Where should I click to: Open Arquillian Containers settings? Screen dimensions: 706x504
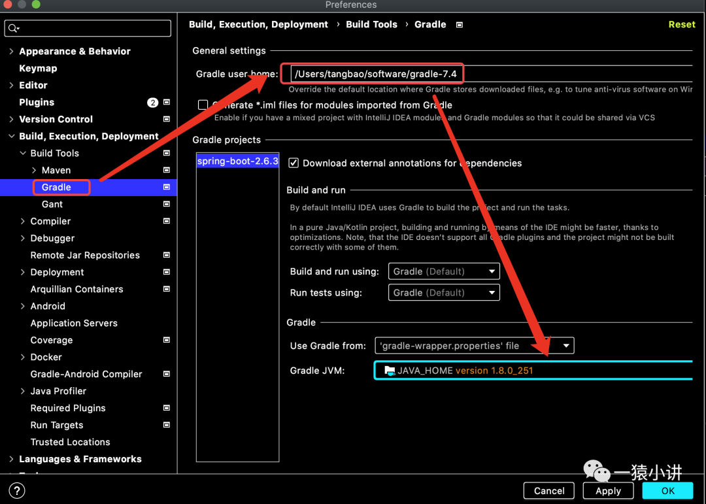(x=76, y=289)
